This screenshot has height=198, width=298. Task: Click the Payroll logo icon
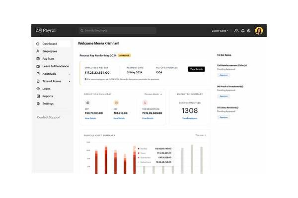(39, 30)
